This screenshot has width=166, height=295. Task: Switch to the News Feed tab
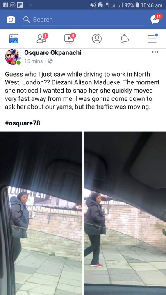tap(14, 39)
